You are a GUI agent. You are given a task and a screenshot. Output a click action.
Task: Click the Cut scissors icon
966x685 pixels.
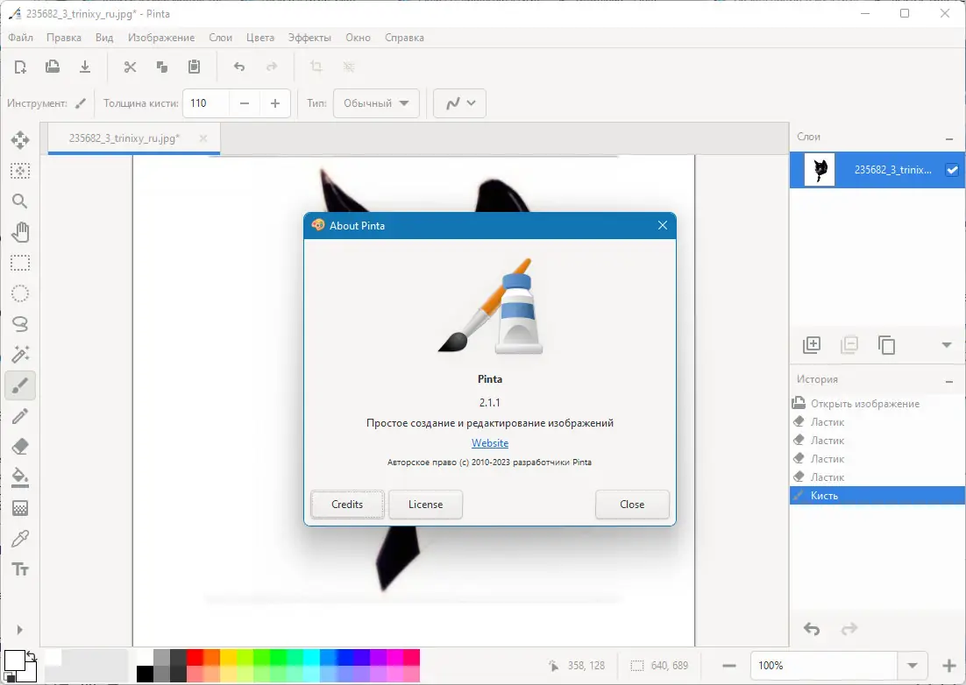(130, 67)
